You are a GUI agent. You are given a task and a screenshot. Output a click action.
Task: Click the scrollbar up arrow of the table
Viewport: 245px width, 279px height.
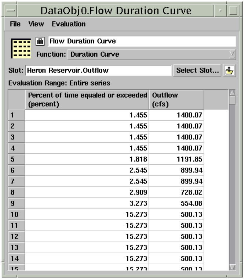(x=232, y=92)
